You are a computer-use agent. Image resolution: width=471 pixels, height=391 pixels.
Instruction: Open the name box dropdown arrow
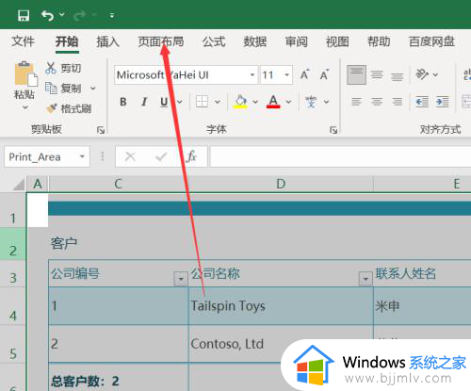pyautogui.click(x=82, y=156)
